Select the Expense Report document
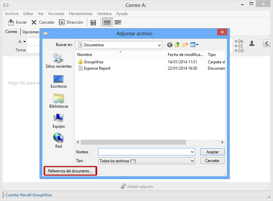Image resolution: width=273 pixels, height=201 pixels. (95, 68)
